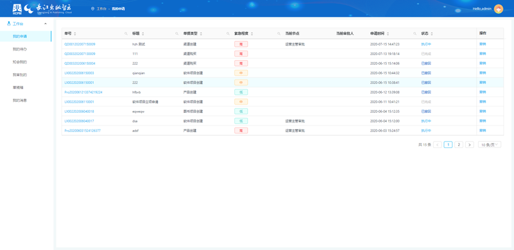Click search icon in 单据类型 column
The image size is (514, 250).
228,34
